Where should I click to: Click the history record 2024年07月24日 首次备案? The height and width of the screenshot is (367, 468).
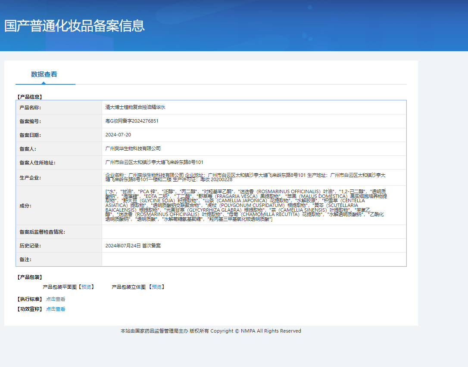point(133,246)
